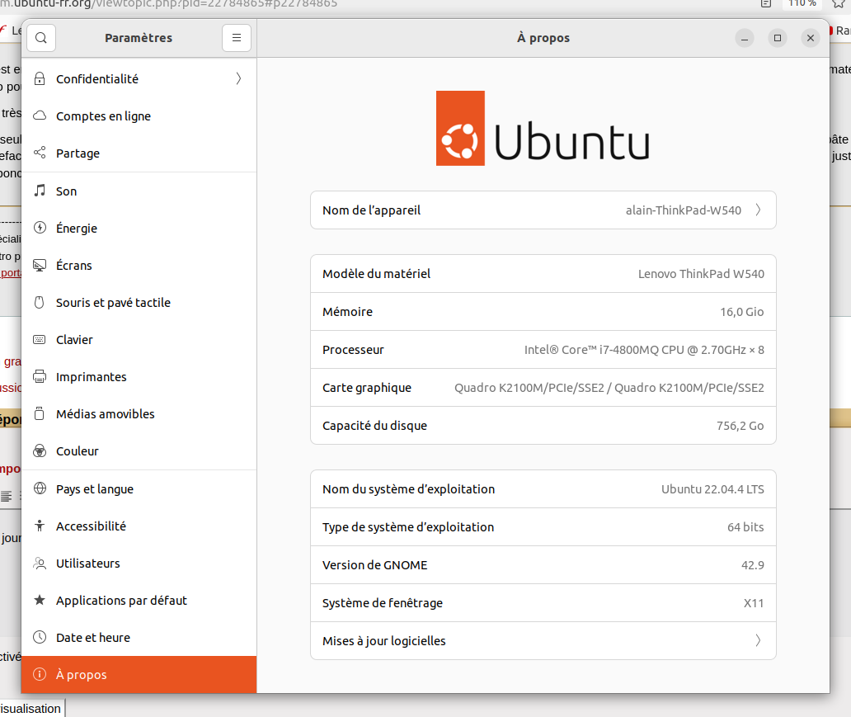Click the GNOME version 42.9 value
Viewport: 851px width, 717px height.
pyautogui.click(x=752, y=565)
